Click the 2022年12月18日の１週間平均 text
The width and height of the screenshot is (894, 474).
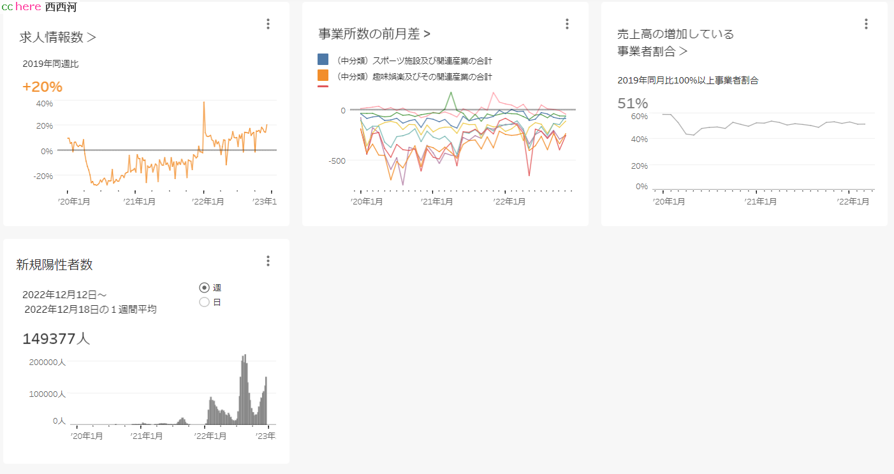point(90,309)
